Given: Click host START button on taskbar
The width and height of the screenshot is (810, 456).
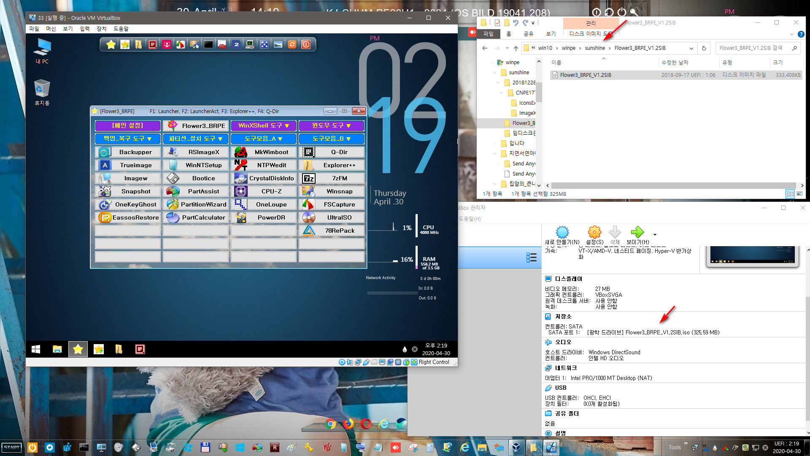Looking at the screenshot, I should 12,448.
